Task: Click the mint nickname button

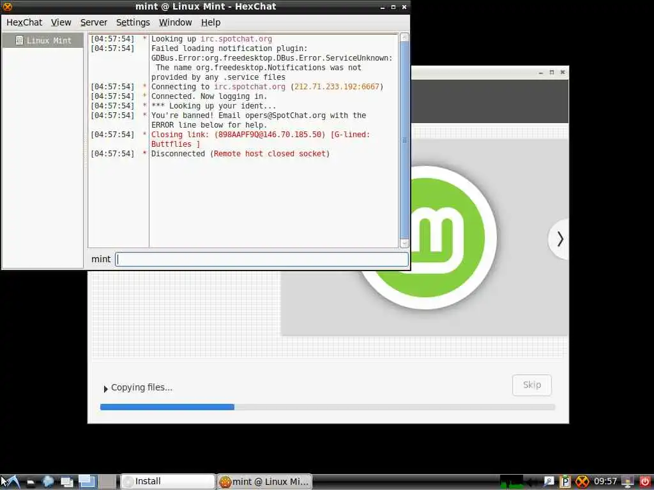Action: pos(101,259)
